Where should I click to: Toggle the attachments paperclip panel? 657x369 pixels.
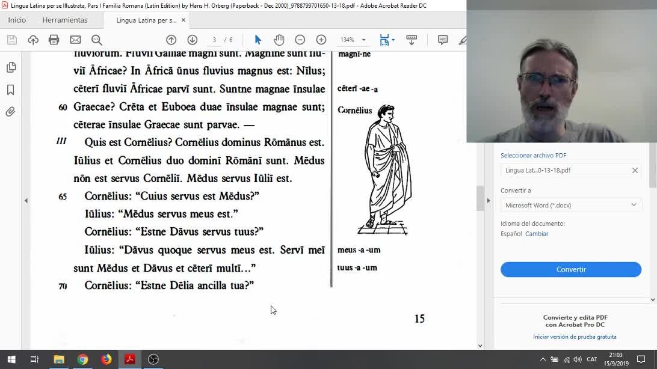11,112
